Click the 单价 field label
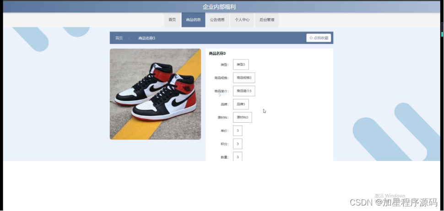The height and width of the screenshot is (211, 444). click(x=225, y=131)
